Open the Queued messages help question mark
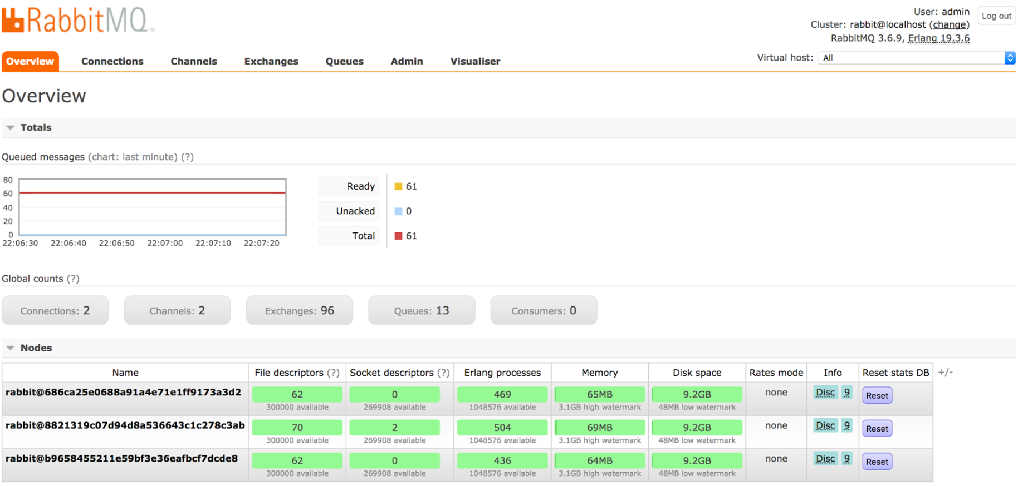 [x=188, y=157]
